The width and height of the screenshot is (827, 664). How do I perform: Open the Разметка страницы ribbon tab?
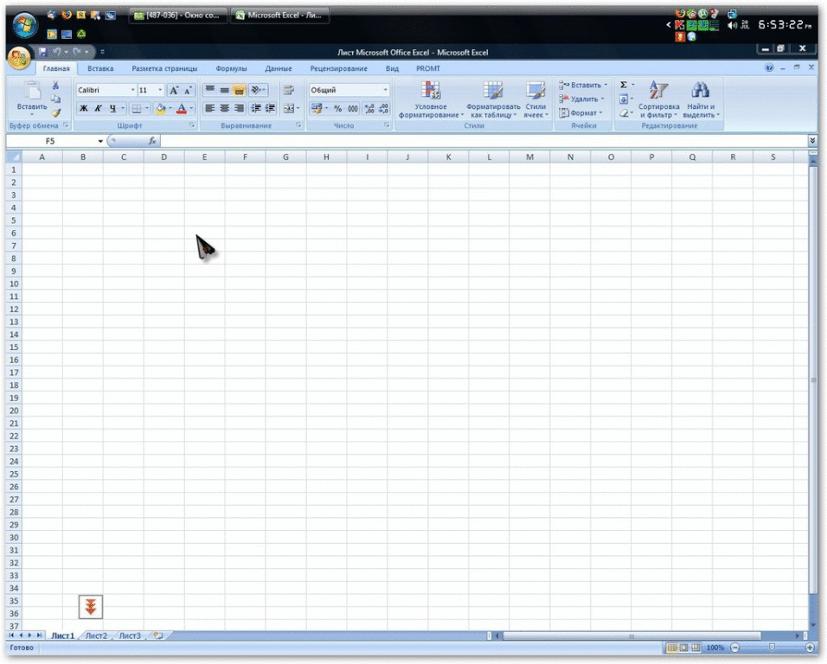(x=164, y=68)
